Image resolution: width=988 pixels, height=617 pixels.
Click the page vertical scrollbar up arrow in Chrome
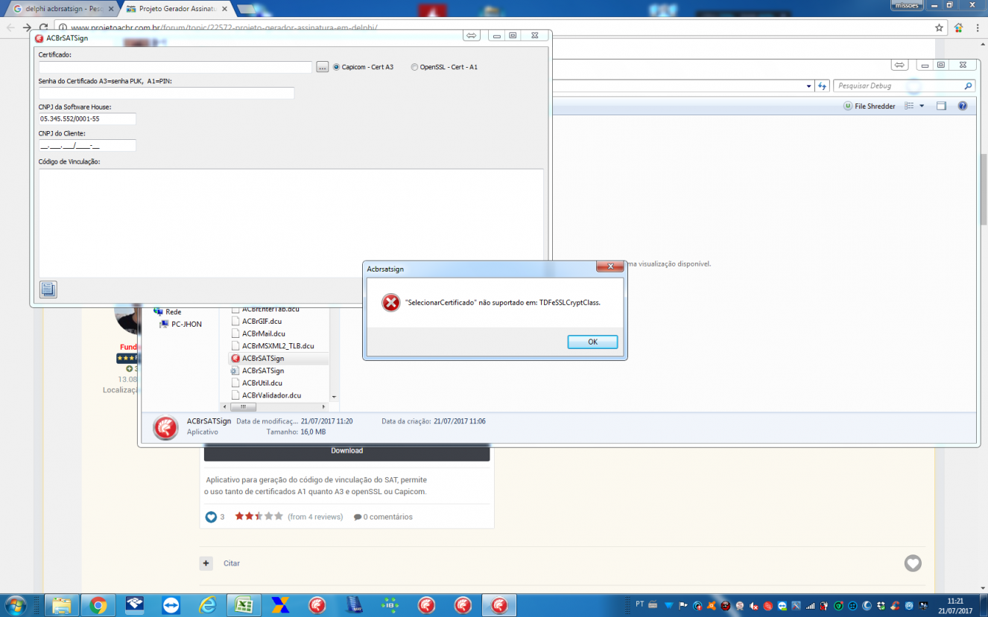pyautogui.click(x=983, y=44)
